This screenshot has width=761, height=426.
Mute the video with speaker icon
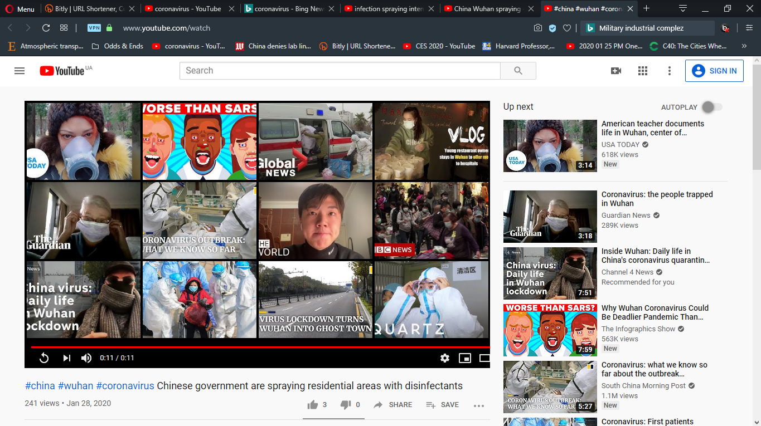point(86,358)
